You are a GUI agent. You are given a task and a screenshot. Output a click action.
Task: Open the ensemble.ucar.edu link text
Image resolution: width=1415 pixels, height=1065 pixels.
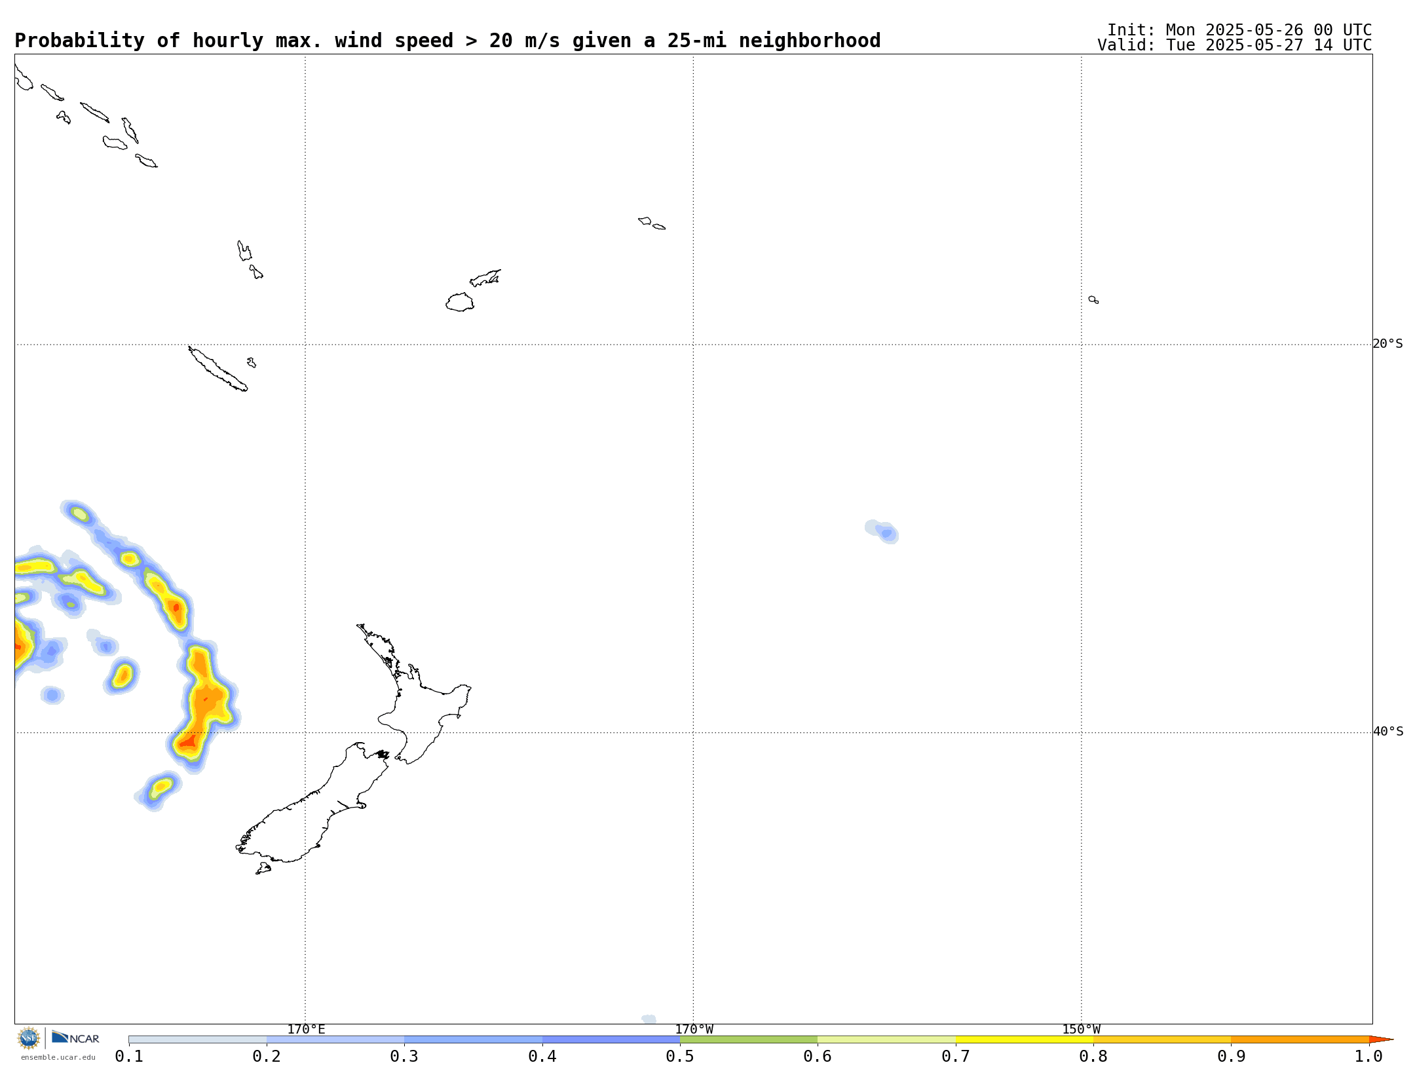coord(58,1057)
